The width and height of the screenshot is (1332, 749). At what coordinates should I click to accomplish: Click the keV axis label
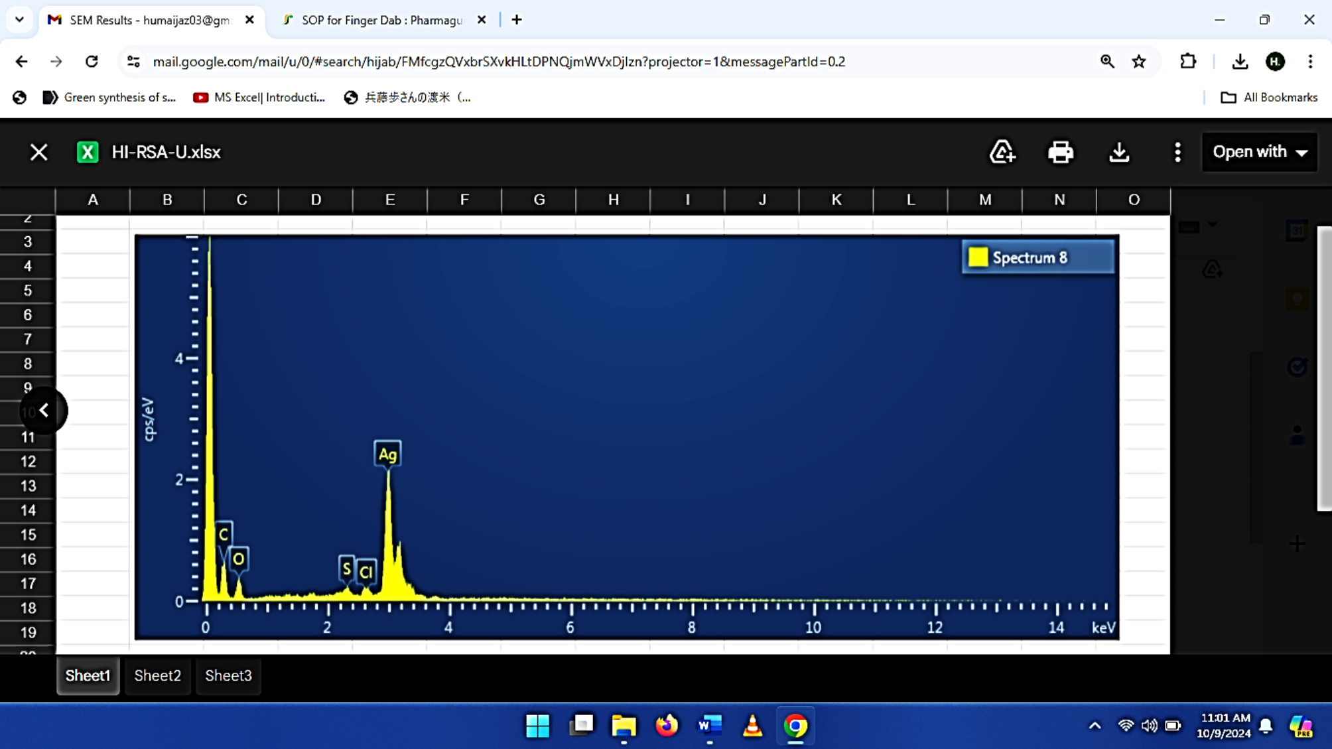click(x=1104, y=628)
